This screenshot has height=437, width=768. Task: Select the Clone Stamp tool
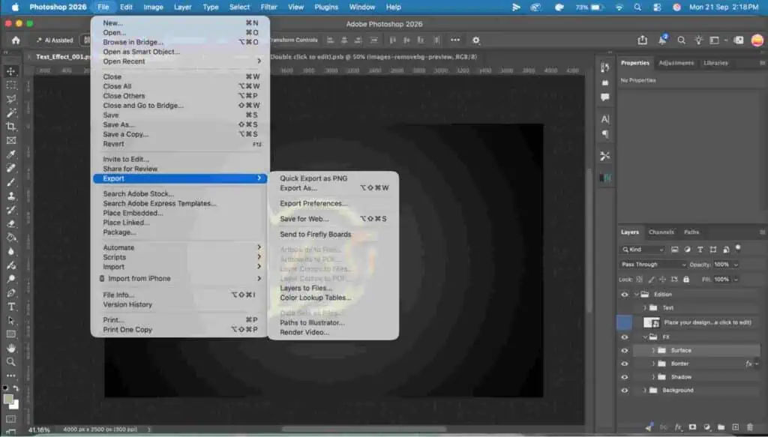coord(10,196)
